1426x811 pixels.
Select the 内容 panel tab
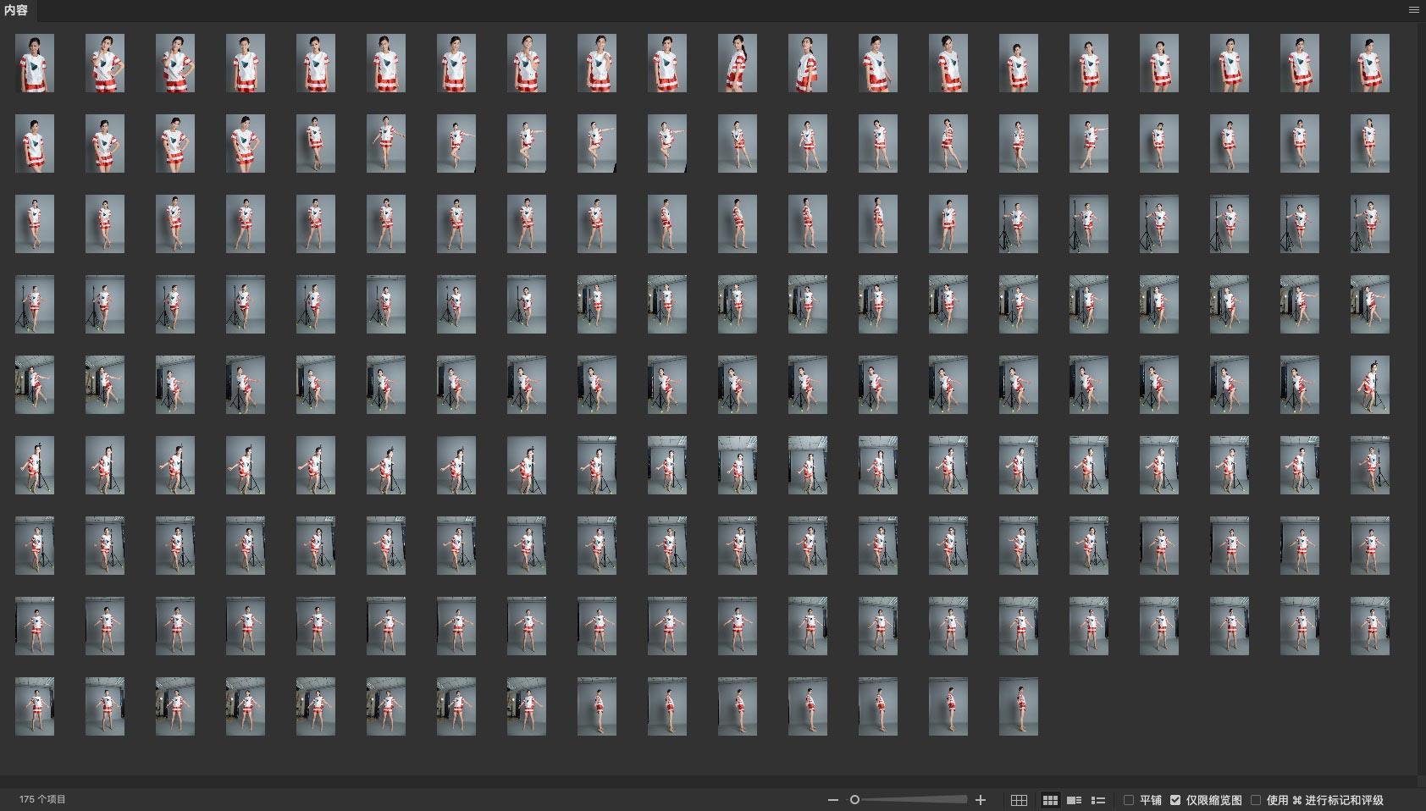(16, 10)
